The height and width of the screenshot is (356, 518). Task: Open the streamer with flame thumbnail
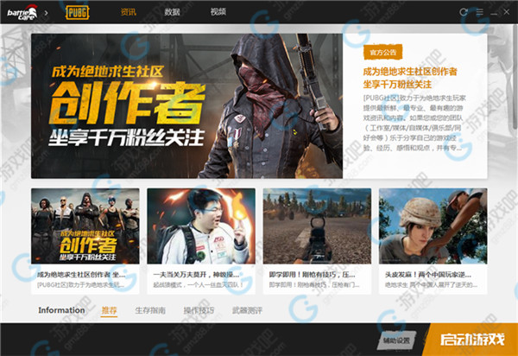coord(201,226)
